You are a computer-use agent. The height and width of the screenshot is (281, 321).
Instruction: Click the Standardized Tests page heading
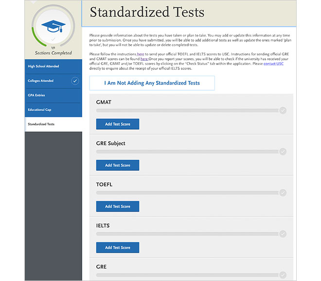coord(147,12)
